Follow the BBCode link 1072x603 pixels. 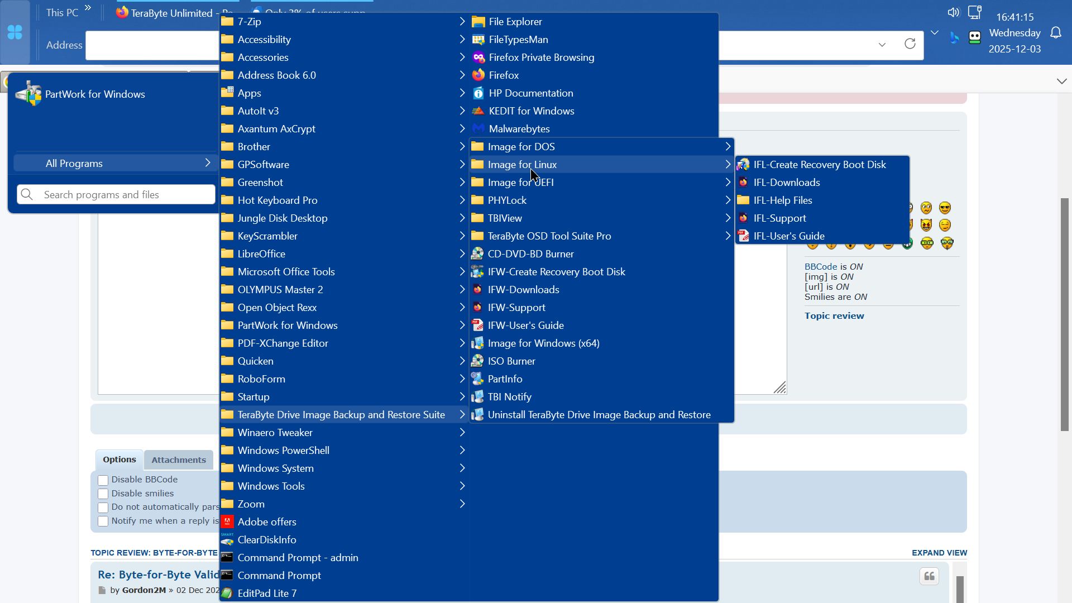[821, 267]
